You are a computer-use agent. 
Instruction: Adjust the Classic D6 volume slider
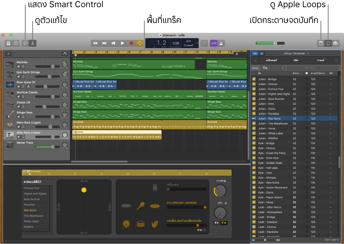coord(48,107)
